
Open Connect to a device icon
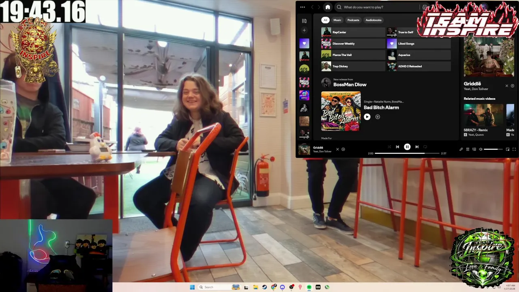pyautogui.click(x=474, y=149)
